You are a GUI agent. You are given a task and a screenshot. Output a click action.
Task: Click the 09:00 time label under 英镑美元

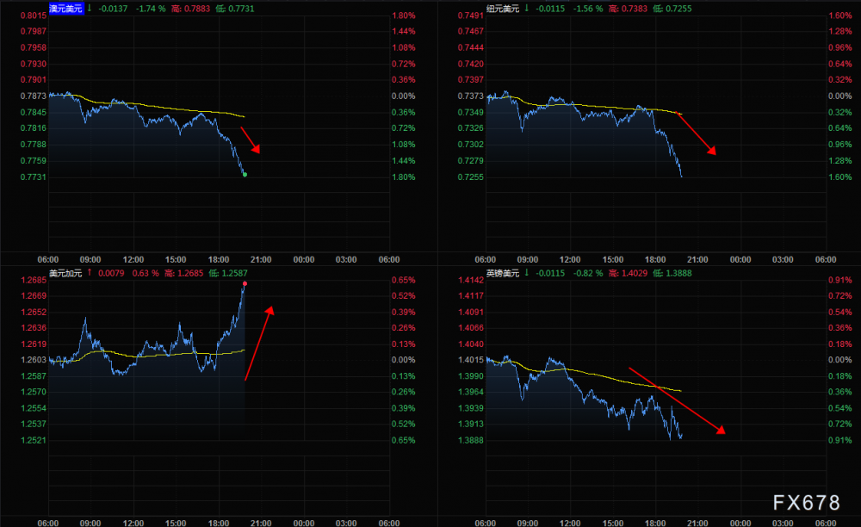click(527, 523)
